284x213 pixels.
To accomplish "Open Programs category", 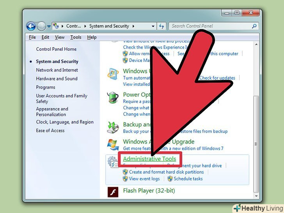I will tap(46, 87).
